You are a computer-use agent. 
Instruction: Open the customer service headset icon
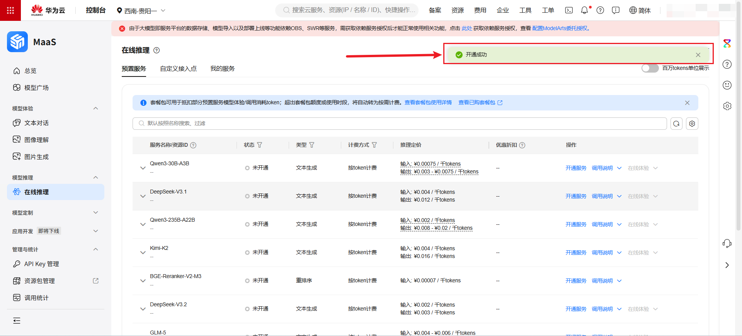click(x=727, y=243)
